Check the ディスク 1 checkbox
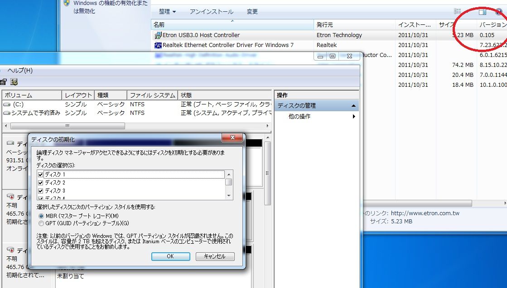 (40, 175)
